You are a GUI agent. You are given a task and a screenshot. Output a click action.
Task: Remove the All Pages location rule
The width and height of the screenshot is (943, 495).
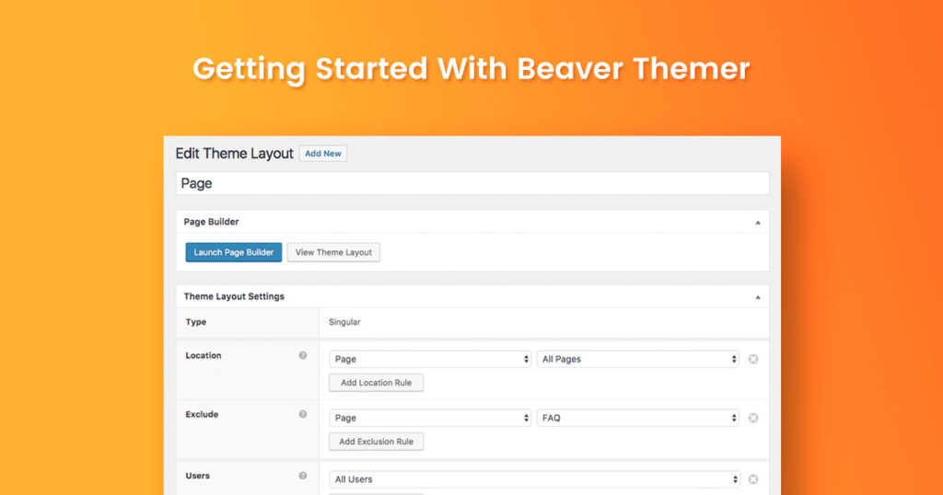753,359
